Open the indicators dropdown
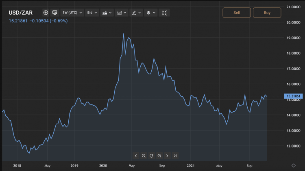This screenshot has height=171, width=305. coord(121,13)
